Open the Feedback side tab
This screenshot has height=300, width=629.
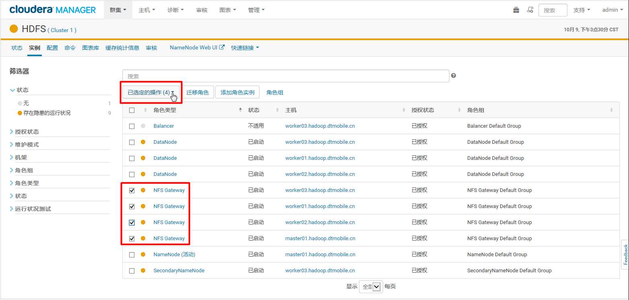(x=625, y=255)
